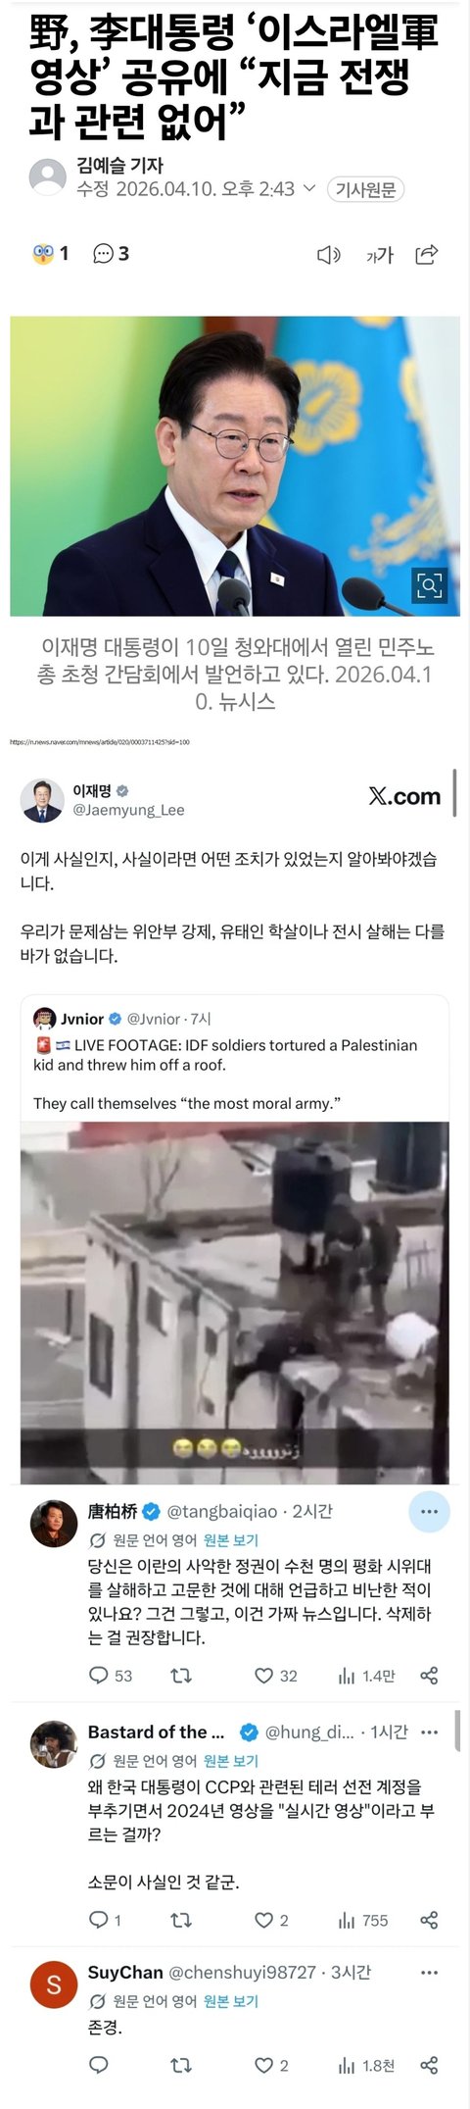Play the quoted Jvnior video thumbnail
Viewport: 470px width, 2109px height.
click(x=235, y=1302)
